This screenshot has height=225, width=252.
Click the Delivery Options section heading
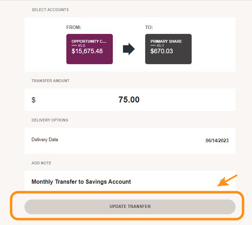click(x=50, y=120)
